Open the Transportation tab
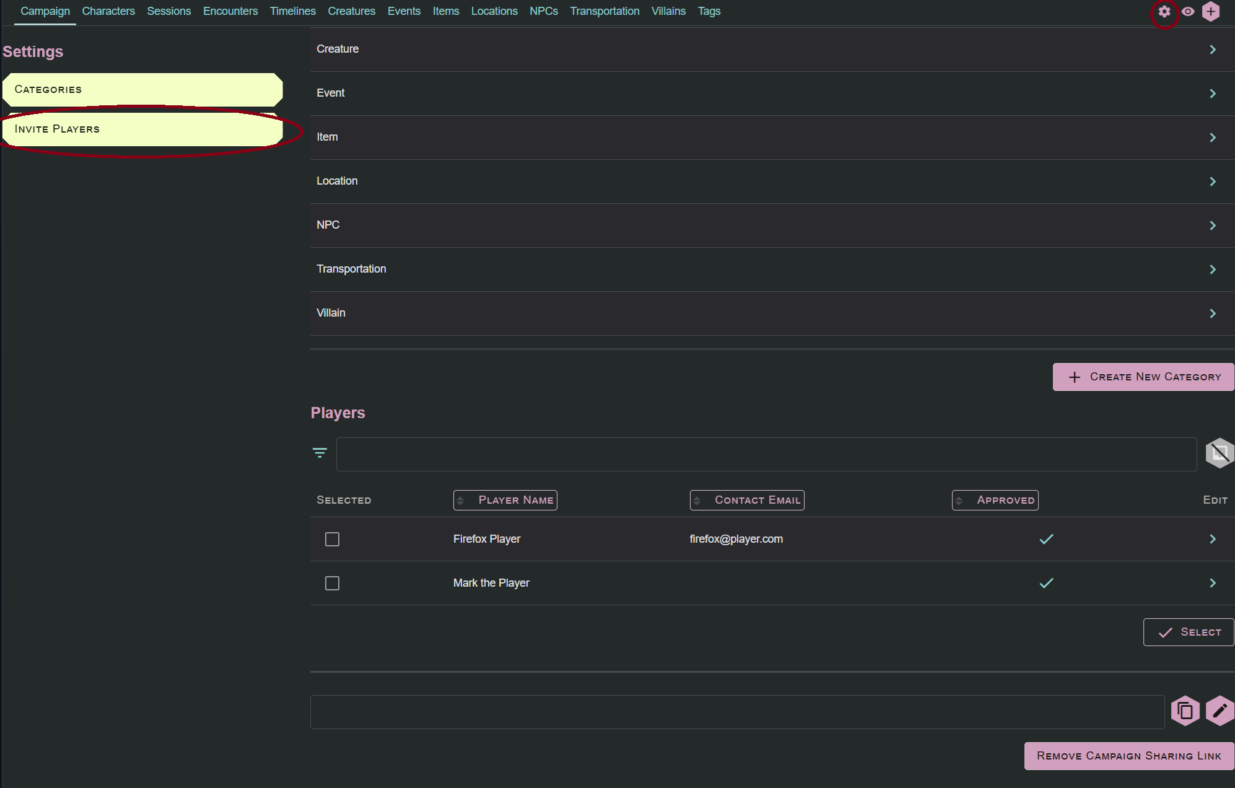This screenshot has width=1235, height=788. point(604,11)
